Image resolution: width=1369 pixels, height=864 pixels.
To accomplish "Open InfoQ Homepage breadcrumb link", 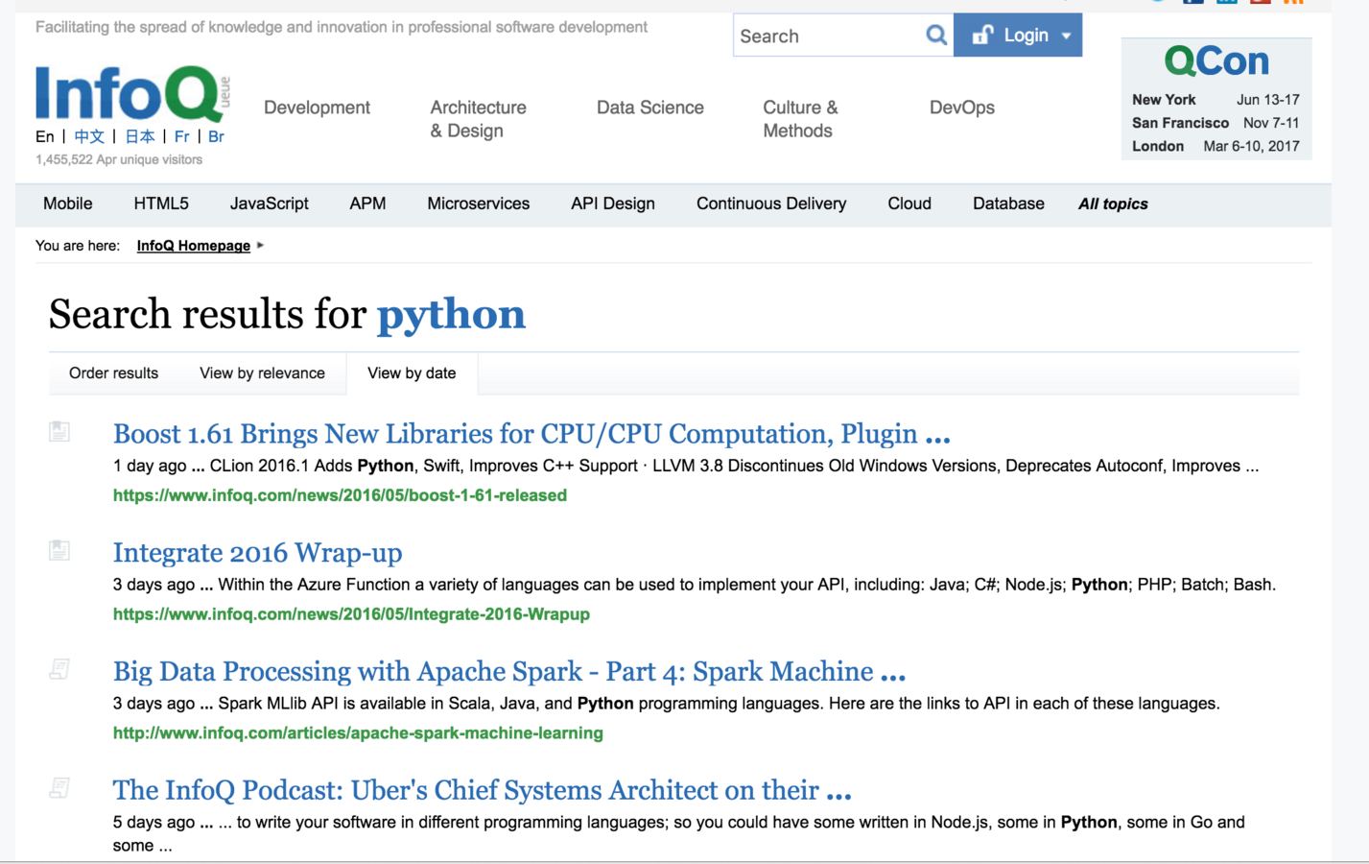I will click(x=194, y=246).
